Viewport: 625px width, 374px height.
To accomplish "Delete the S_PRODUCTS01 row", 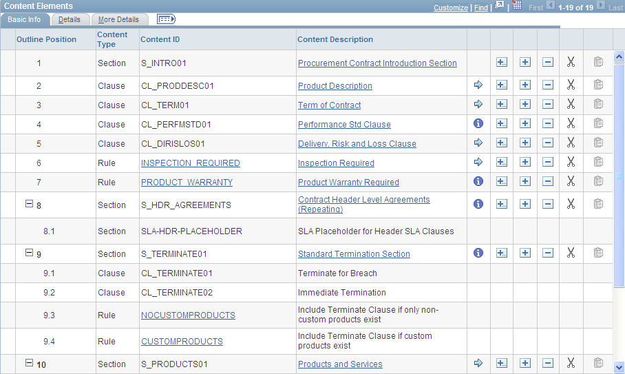I will [548, 363].
